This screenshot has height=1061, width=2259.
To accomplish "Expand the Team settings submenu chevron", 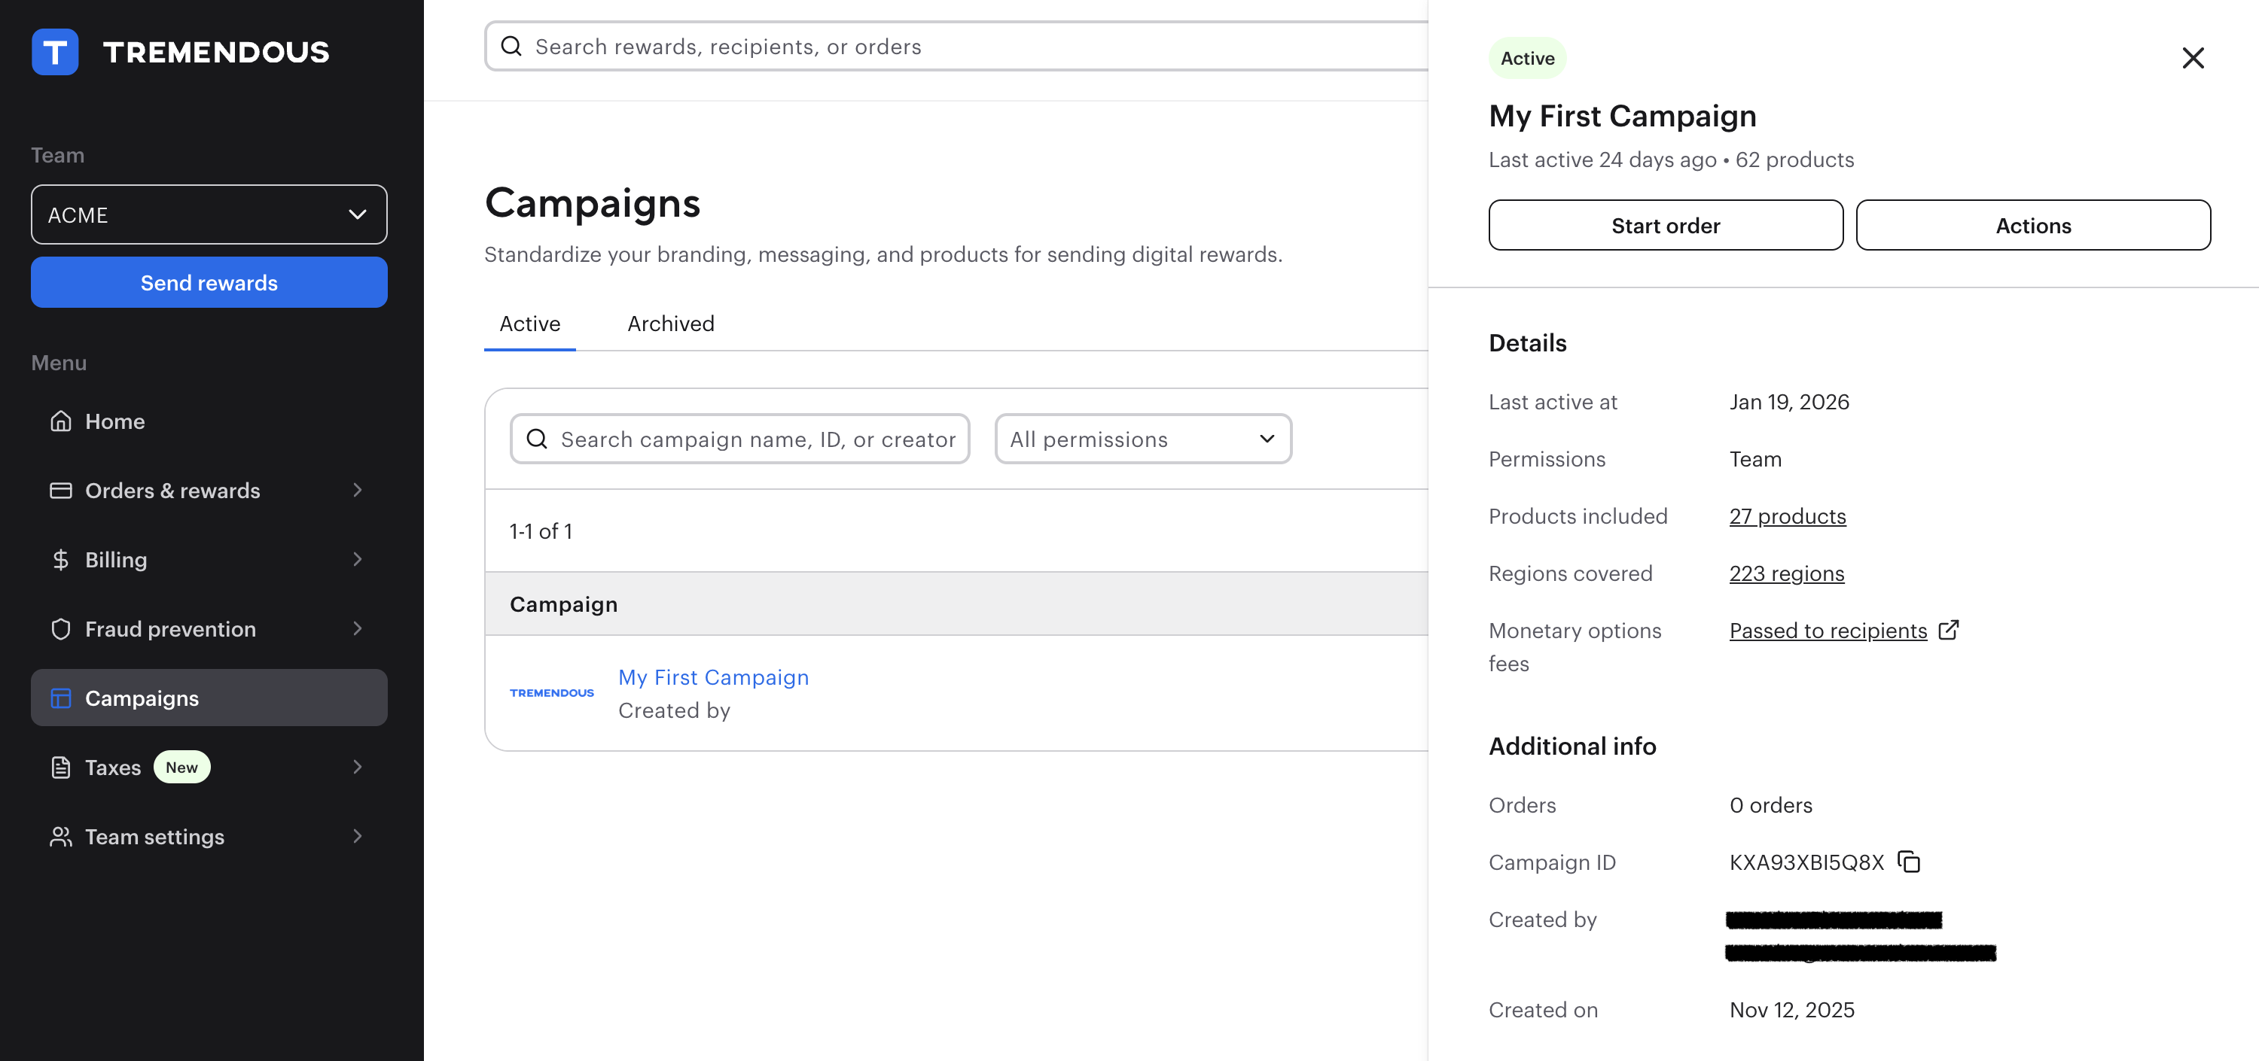I will click(x=357, y=837).
